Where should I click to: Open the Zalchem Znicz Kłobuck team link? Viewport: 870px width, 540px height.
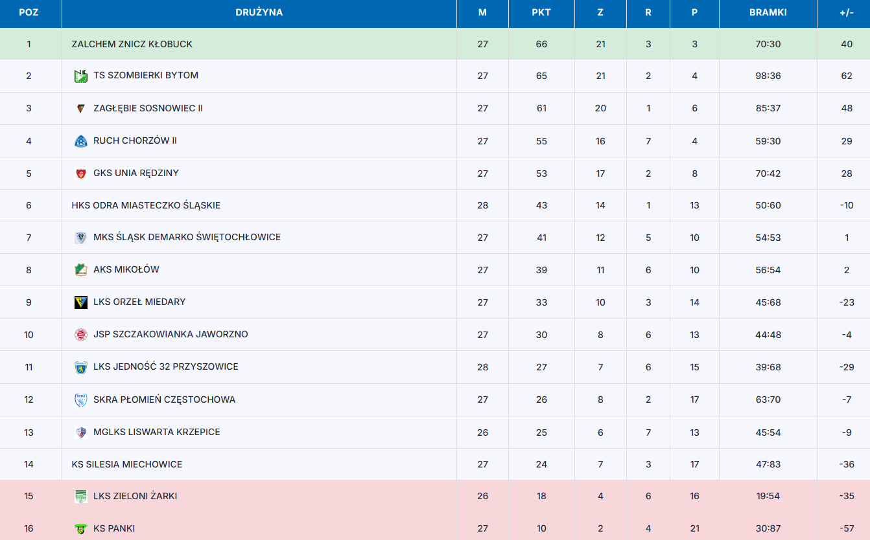[132, 44]
